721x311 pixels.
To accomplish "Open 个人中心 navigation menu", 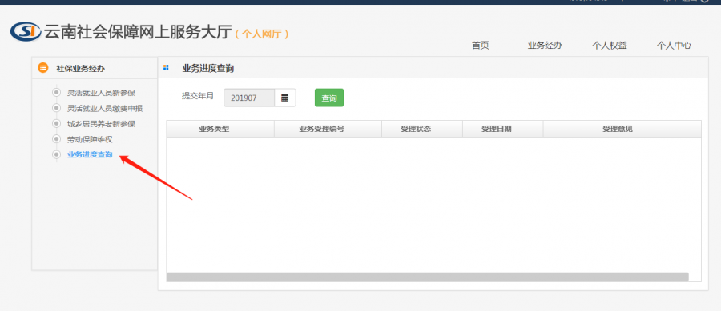I will 674,45.
